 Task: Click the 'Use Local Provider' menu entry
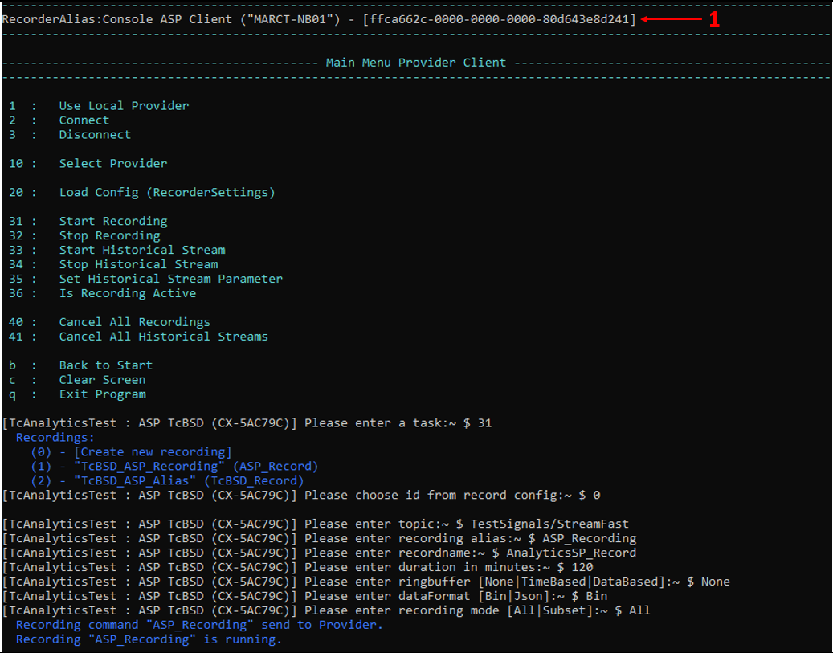[x=124, y=106]
